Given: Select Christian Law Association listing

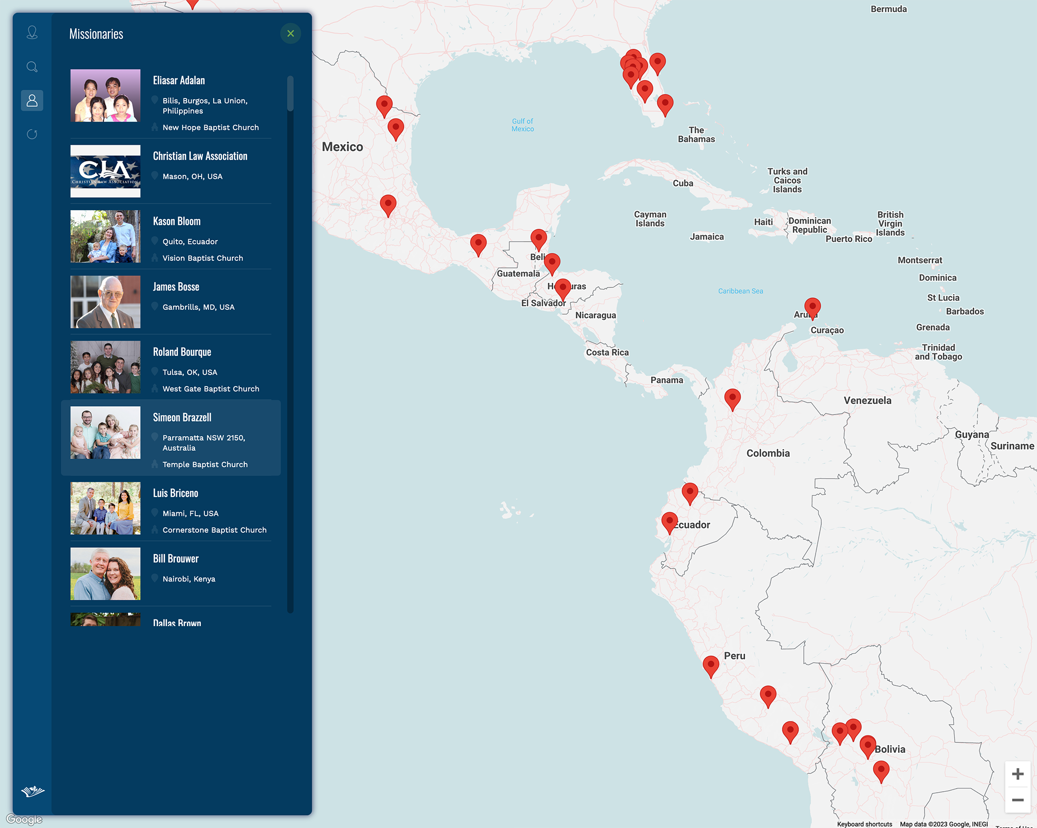Looking at the screenshot, I should point(200,156).
